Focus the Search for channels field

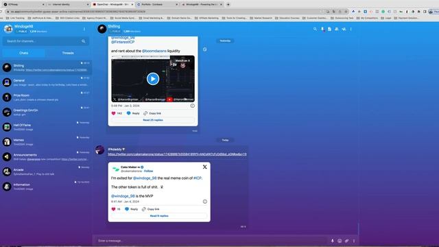point(46,41)
